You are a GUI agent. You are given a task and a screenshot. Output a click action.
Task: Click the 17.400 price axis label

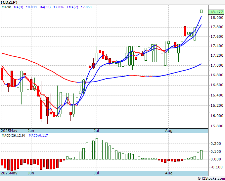tap(217, 46)
